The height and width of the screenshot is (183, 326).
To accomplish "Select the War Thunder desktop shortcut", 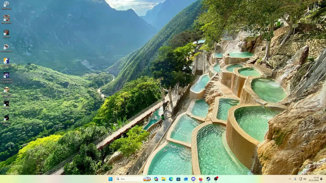I will tap(6, 48).
